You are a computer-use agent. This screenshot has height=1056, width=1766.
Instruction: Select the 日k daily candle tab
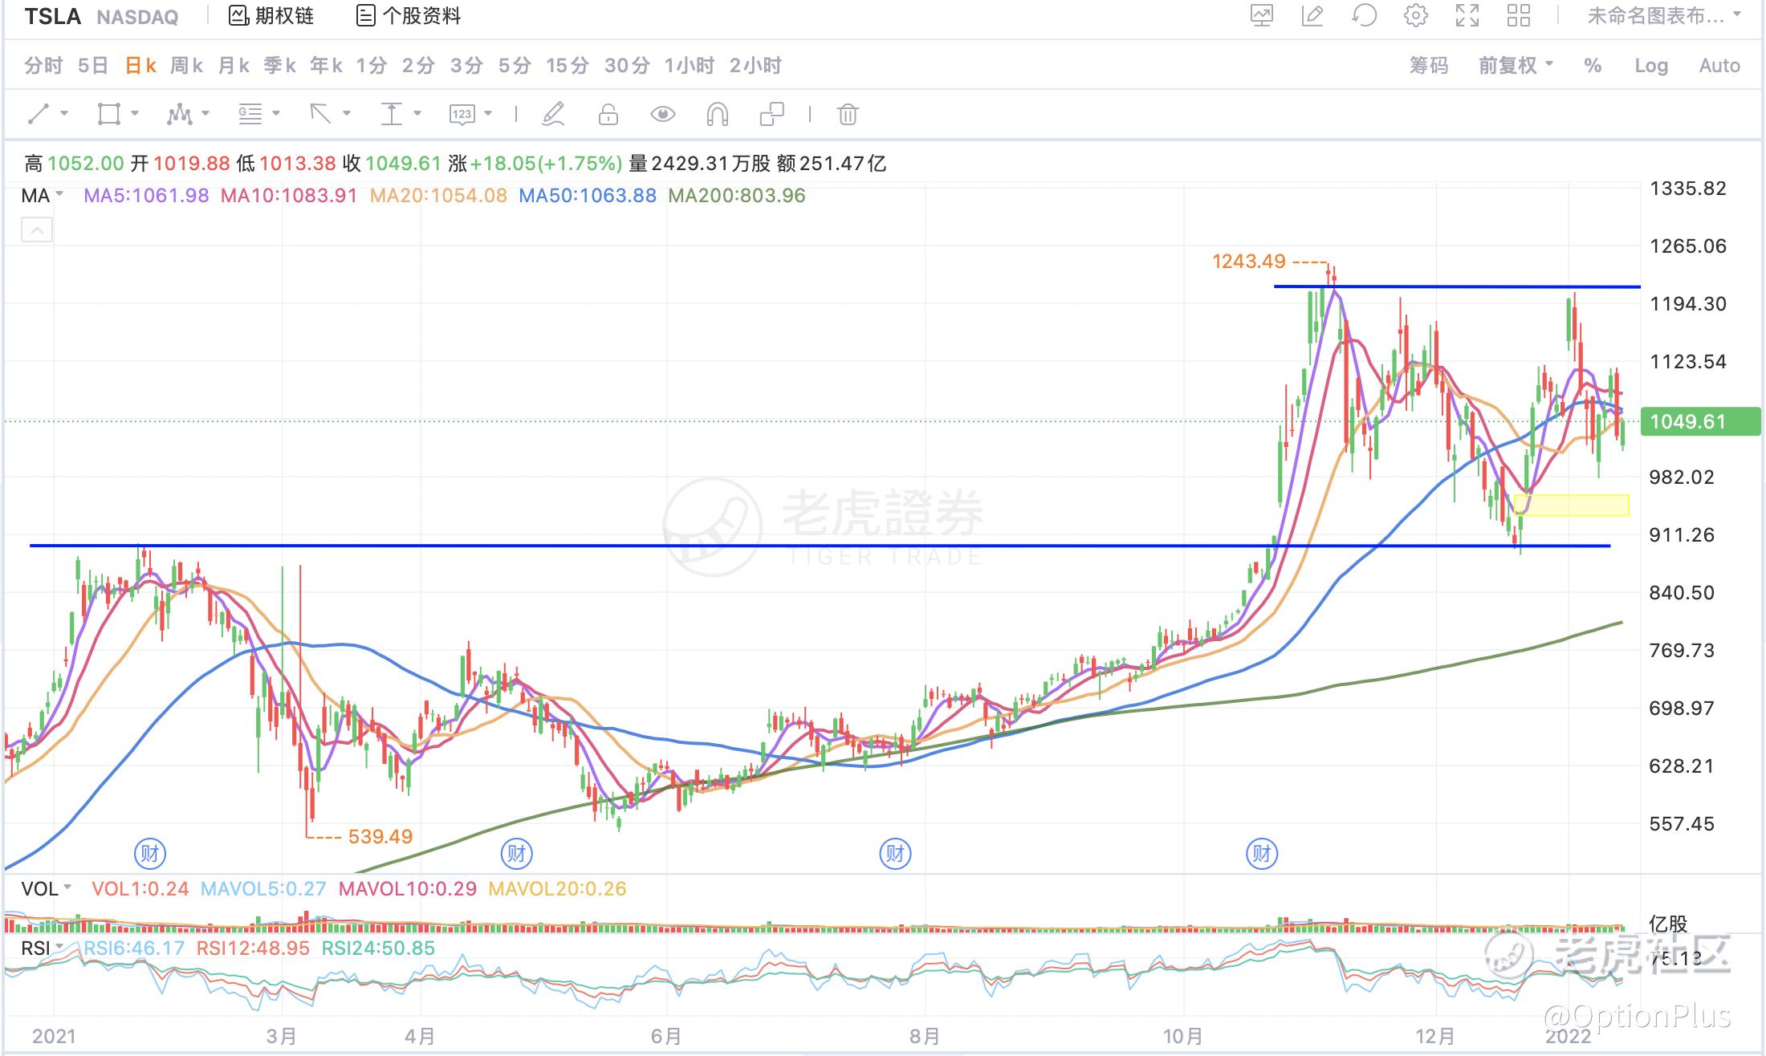140,65
